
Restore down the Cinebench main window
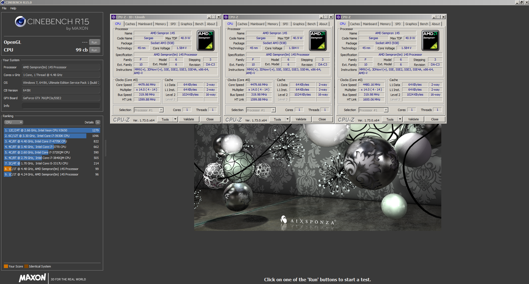tap(522, 2)
